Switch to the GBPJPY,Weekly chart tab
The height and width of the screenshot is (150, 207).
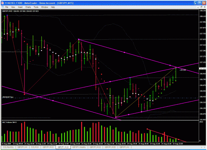pos(79,147)
